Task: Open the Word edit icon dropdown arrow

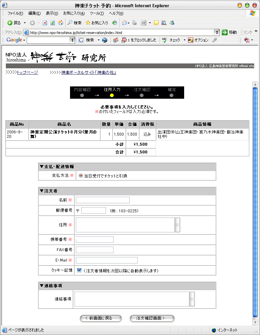Action: pos(150,23)
